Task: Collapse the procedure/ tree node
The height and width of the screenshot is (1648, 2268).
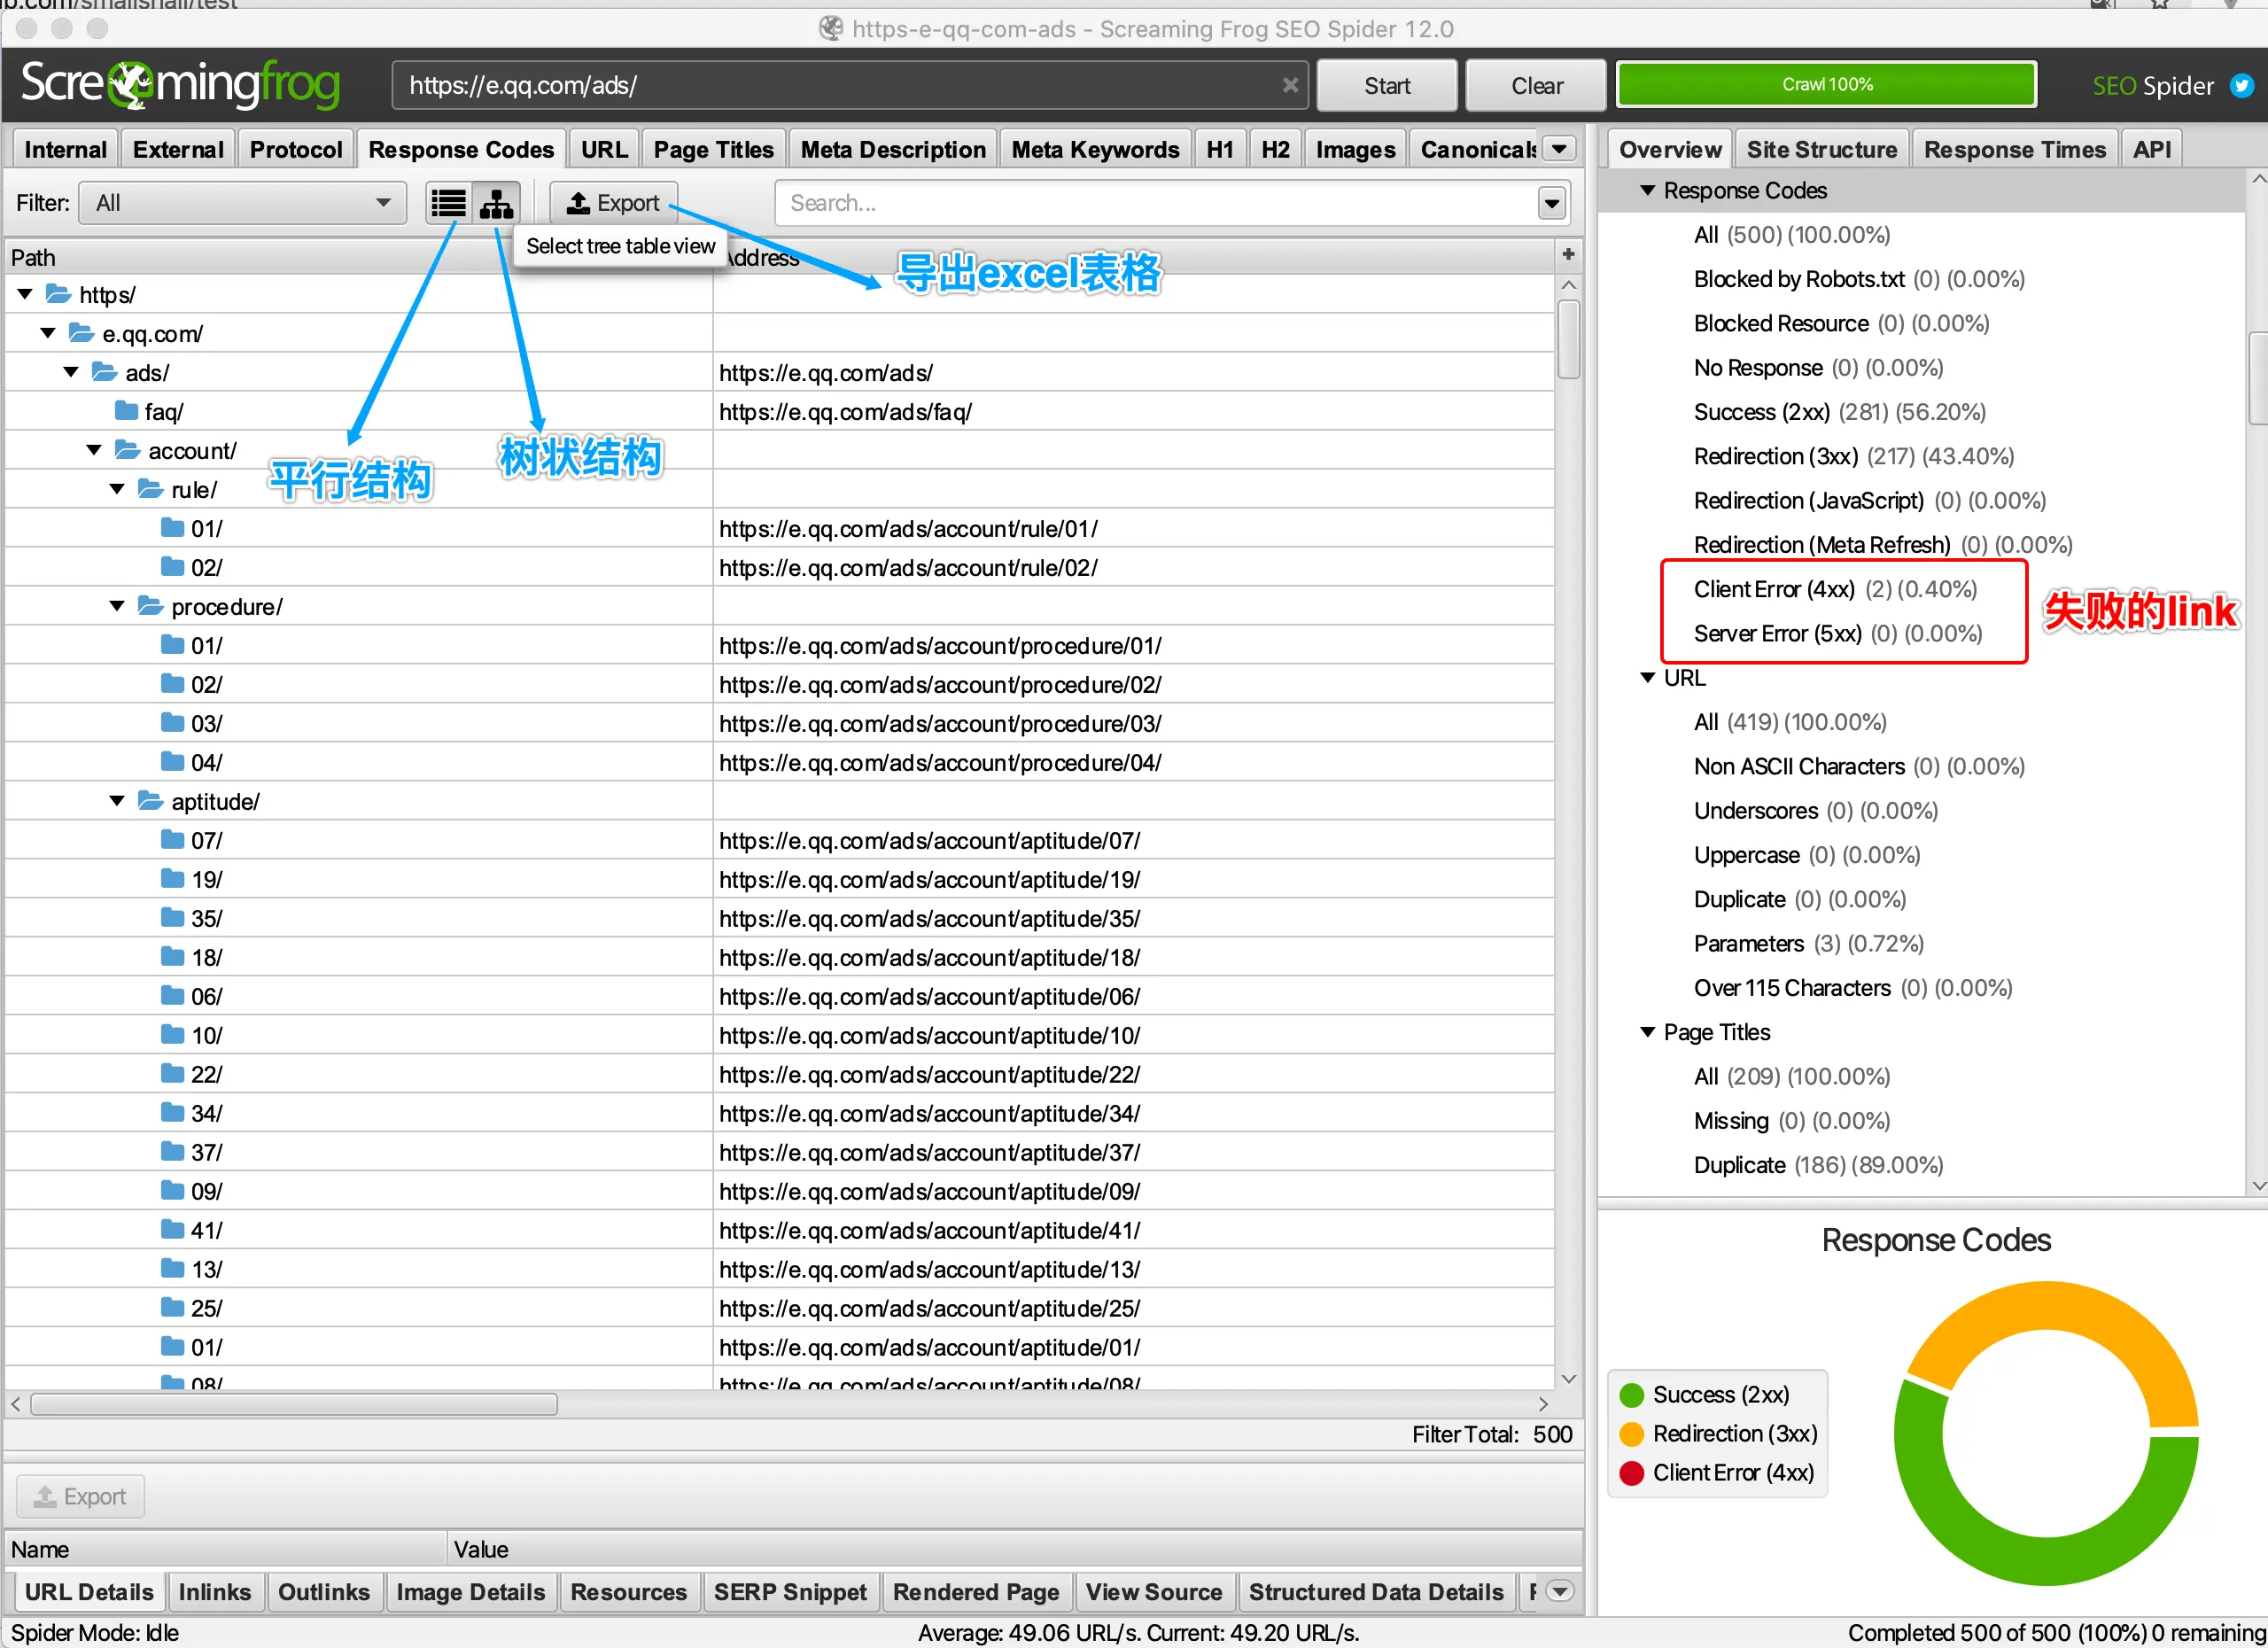Action: click(117, 606)
